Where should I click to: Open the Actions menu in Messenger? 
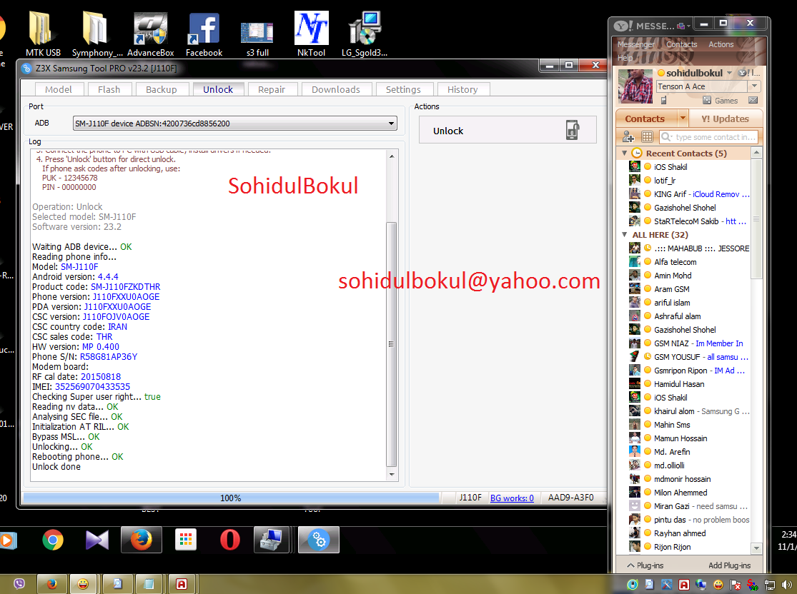pos(721,44)
